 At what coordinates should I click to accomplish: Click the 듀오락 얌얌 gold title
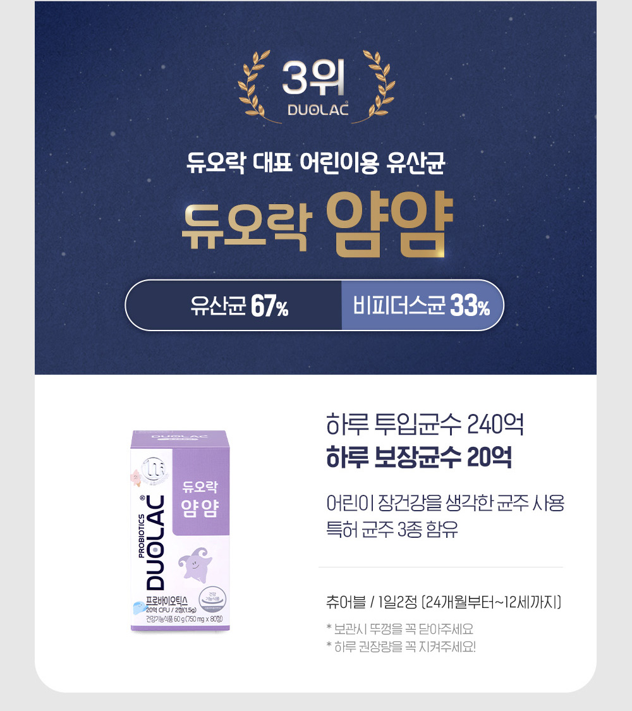(317, 224)
